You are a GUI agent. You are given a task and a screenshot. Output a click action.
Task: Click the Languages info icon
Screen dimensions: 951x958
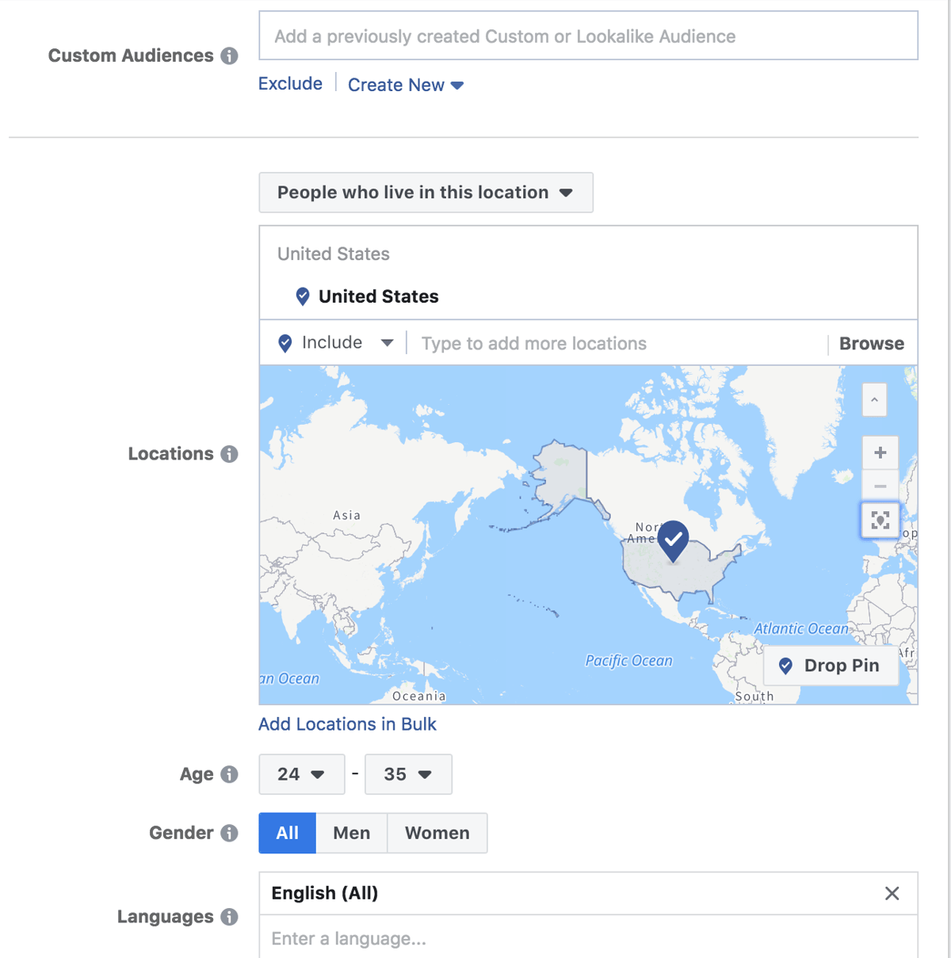click(229, 917)
